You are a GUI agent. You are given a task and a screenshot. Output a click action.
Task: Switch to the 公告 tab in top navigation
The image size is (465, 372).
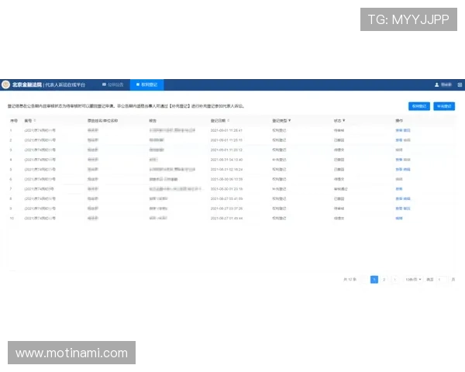(112, 84)
